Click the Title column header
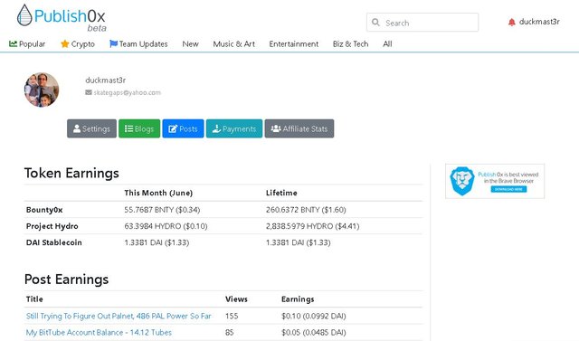 pos(34,299)
